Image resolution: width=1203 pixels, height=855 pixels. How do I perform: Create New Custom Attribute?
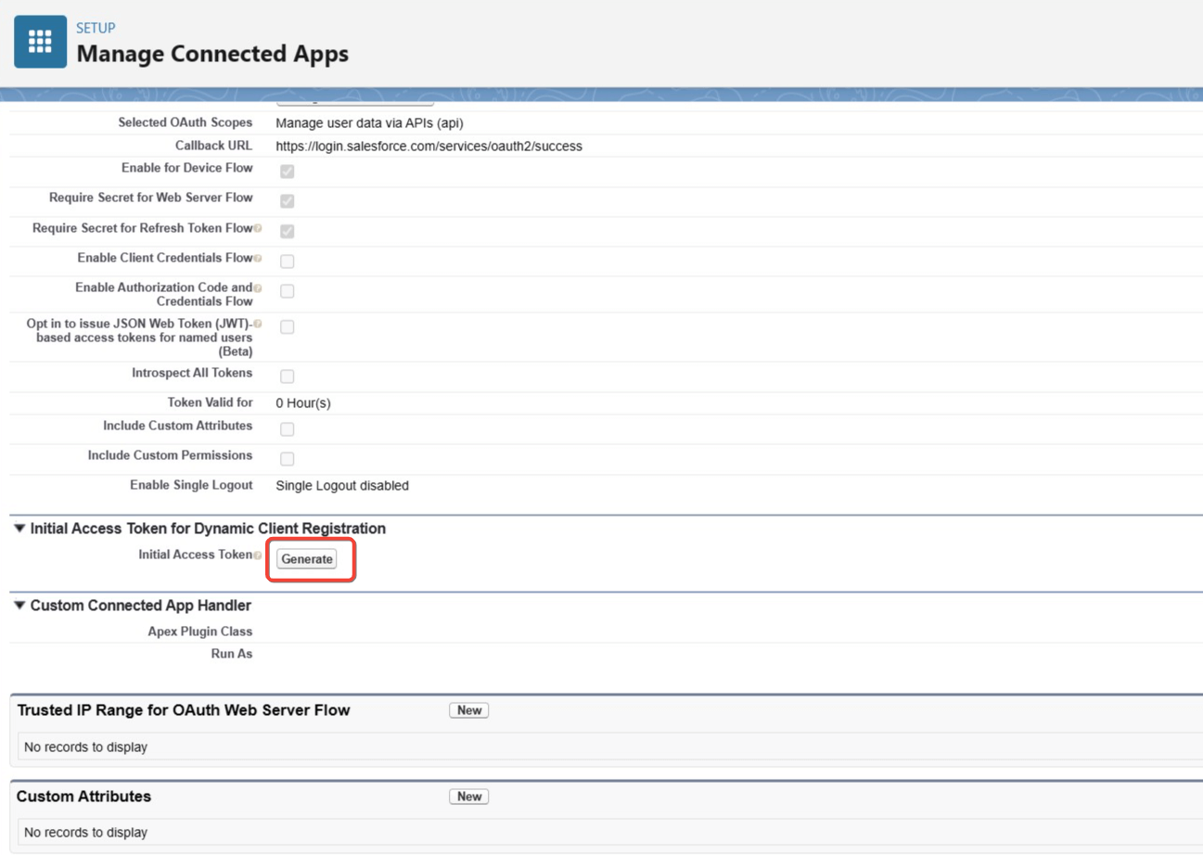coord(469,797)
